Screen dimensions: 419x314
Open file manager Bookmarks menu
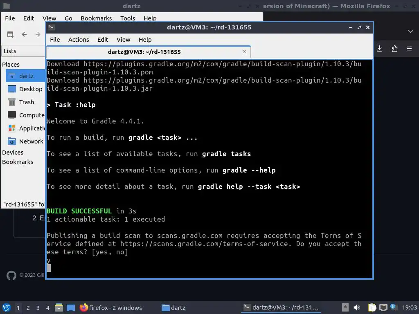(96, 18)
